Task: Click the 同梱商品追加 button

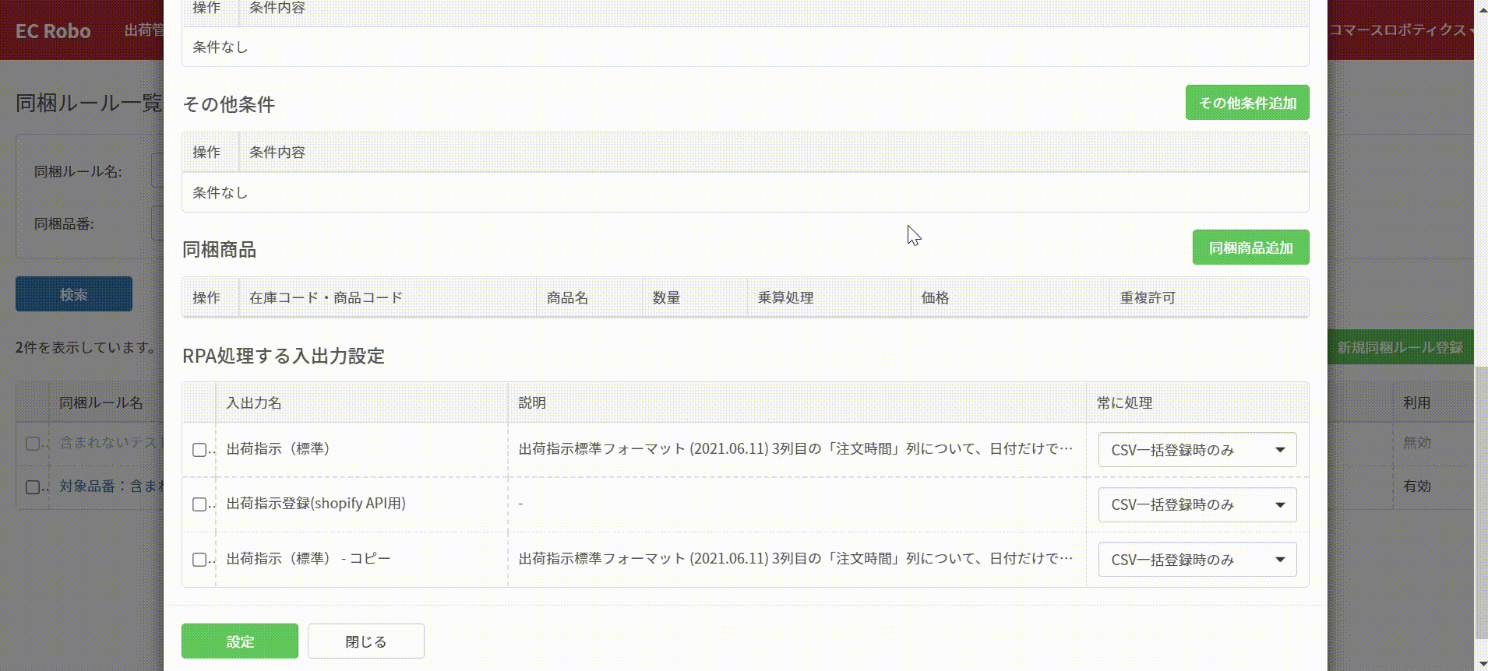Action: coord(1250,248)
